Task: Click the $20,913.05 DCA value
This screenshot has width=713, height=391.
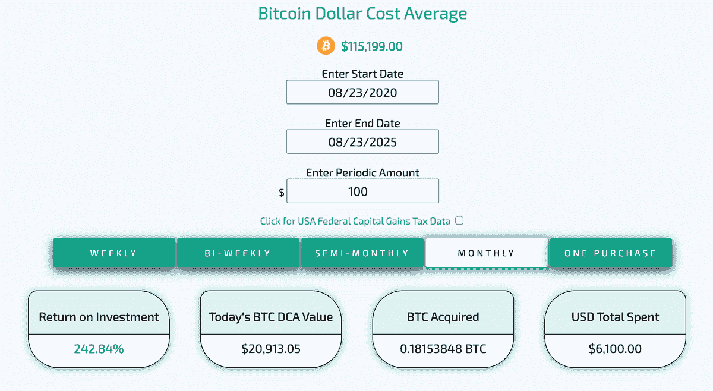Action: coord(271,349)
